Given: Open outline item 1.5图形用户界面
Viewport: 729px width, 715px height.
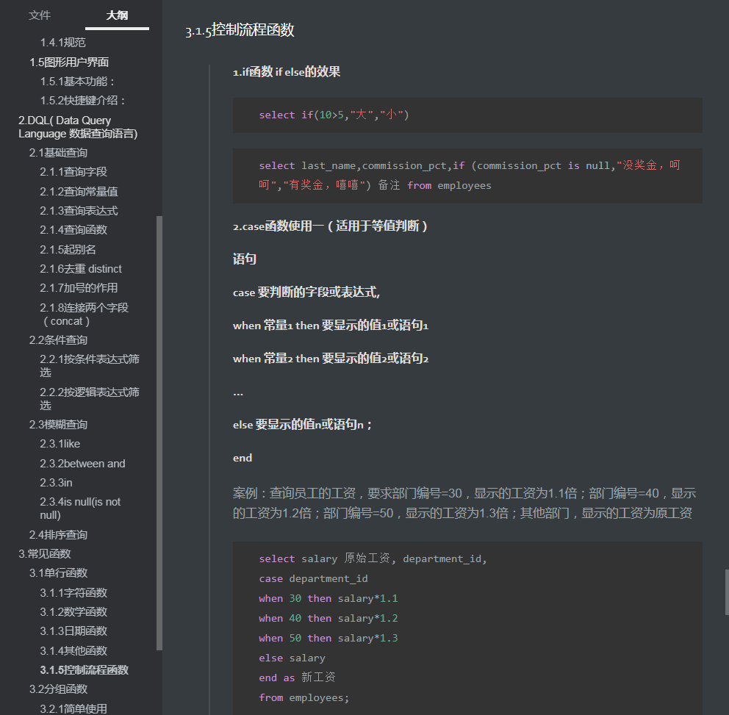Looking at the screenshot, I should [x=69, y=62].
